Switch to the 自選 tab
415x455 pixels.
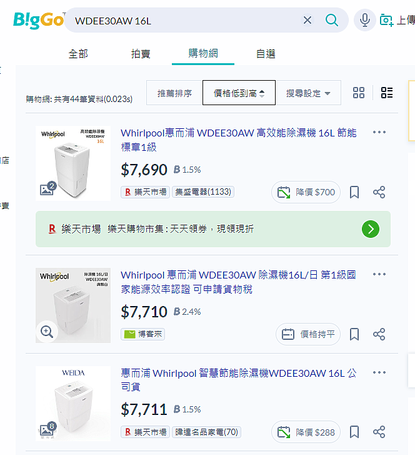266,54
